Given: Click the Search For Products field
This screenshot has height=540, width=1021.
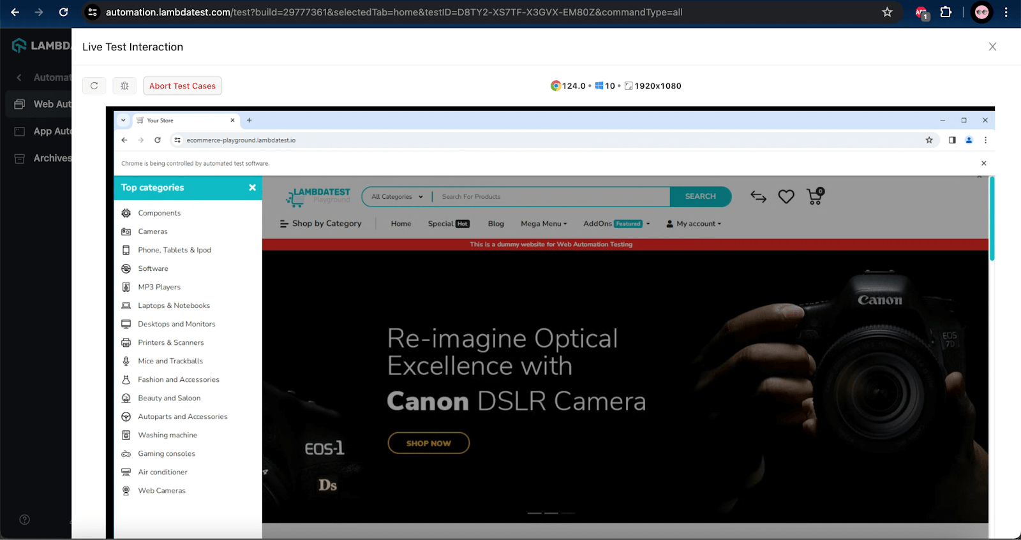Looking at the screenshot, I should point(552,197).
